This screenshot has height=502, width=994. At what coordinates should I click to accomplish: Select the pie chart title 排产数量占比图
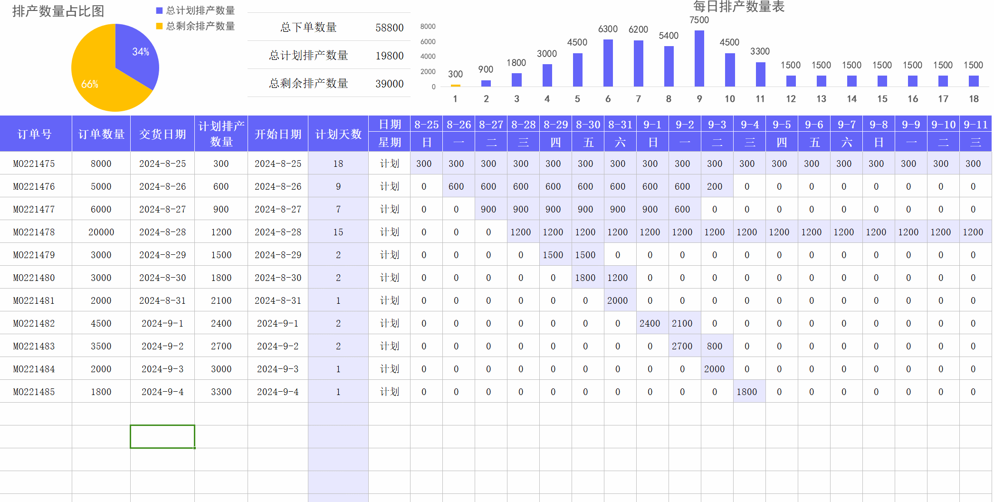coord(58,11)
